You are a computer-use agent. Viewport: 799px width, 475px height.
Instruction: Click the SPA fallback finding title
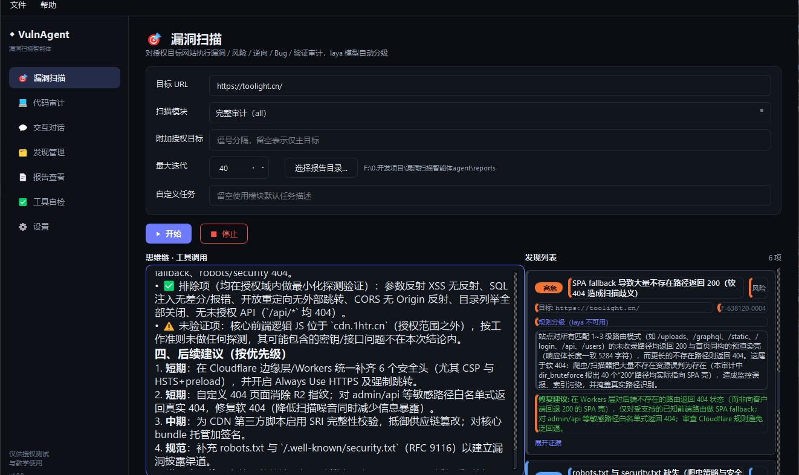pyautogui.click(x=657, y=288)
